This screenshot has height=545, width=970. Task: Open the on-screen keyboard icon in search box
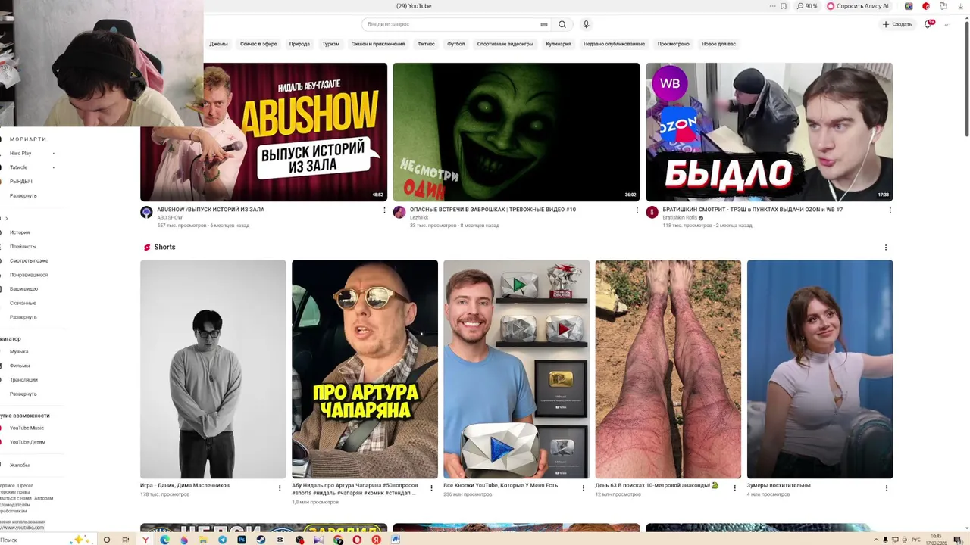[544, 24]
